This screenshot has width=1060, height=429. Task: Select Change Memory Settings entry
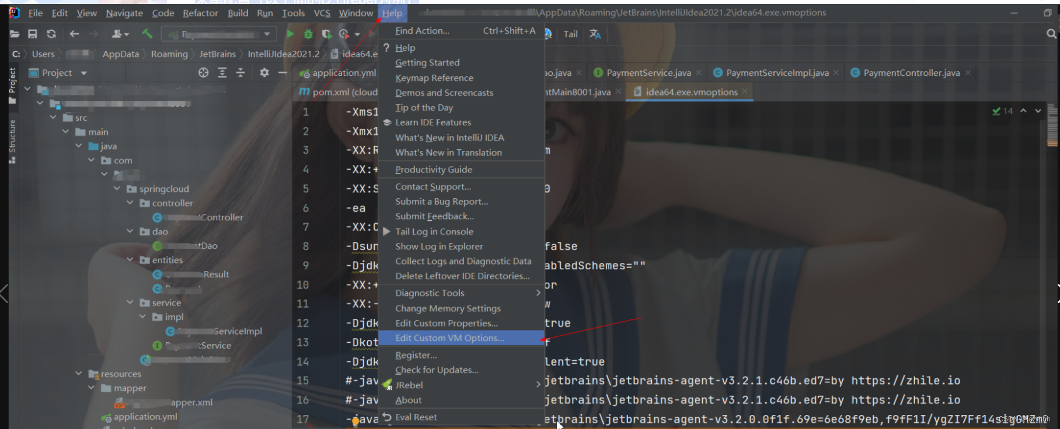pyautogui.click(x=461, y=308)
